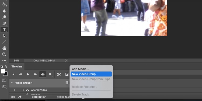
Task: Hide the Altered Video track
Action: coord(27,90)
